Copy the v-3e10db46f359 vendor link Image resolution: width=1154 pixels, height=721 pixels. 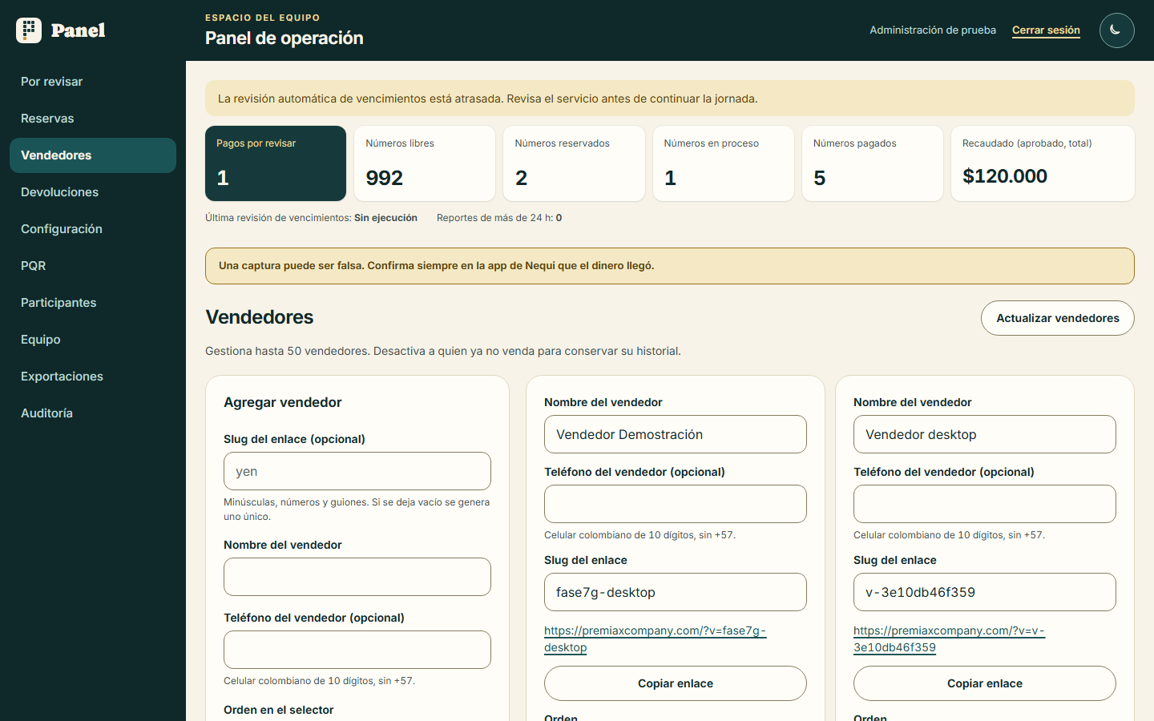985,683
